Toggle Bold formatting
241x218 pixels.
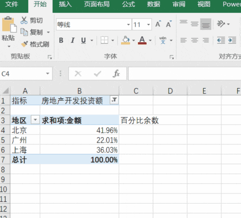click(x=61, y=41)
